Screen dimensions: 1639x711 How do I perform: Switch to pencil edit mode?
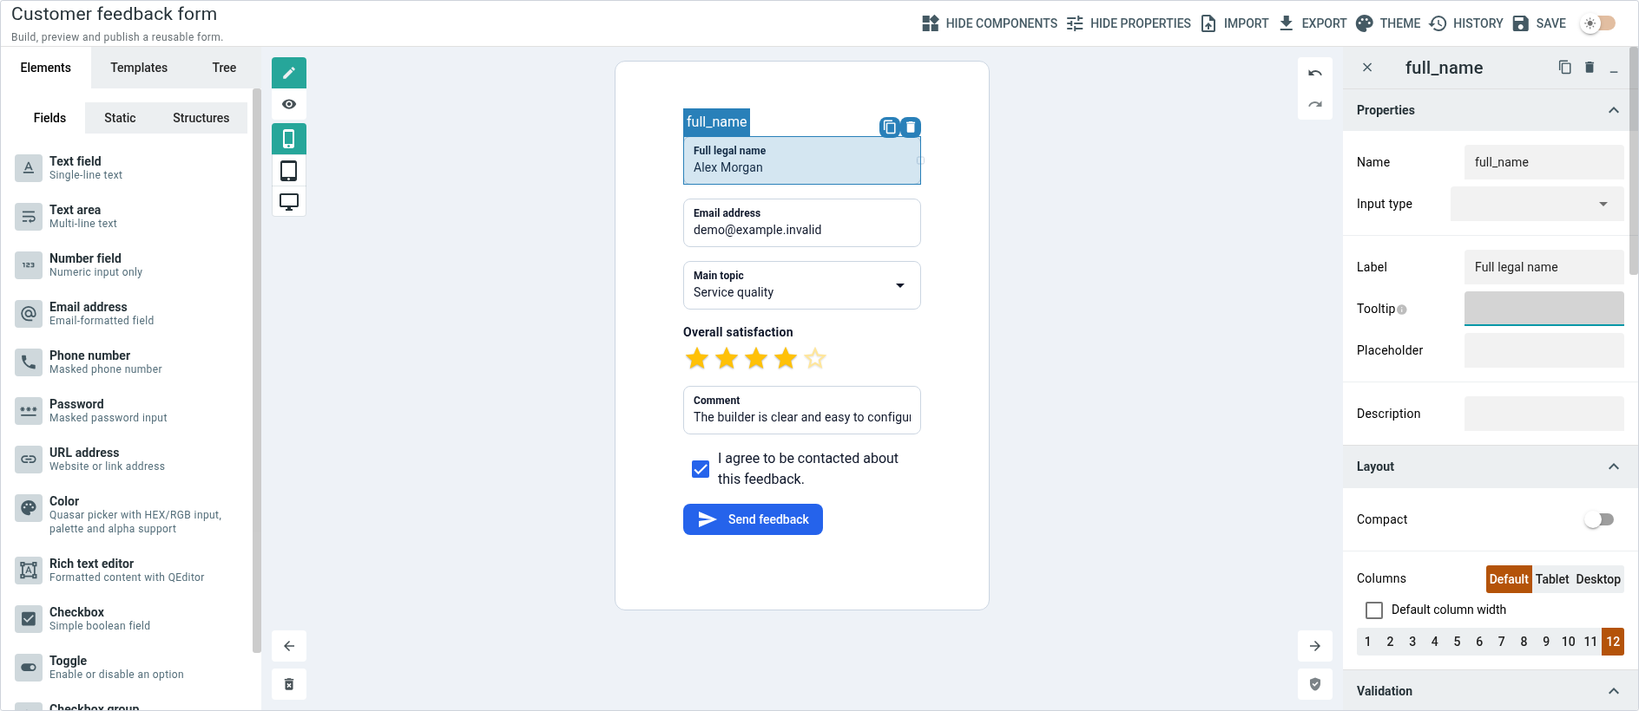[289, 73]
